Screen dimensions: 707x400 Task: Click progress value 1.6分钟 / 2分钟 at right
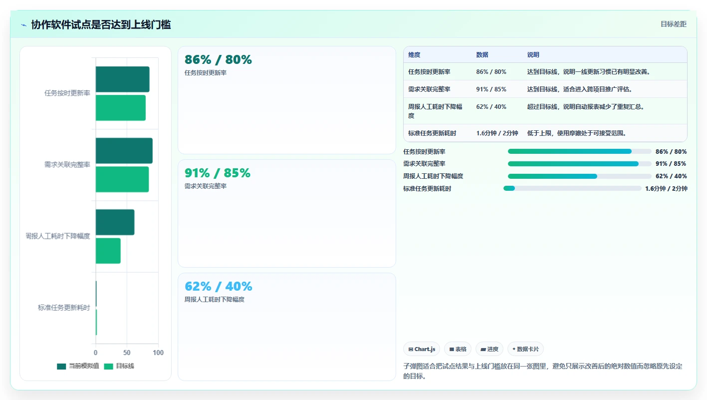pyautogui.click(x=666, y=188)
